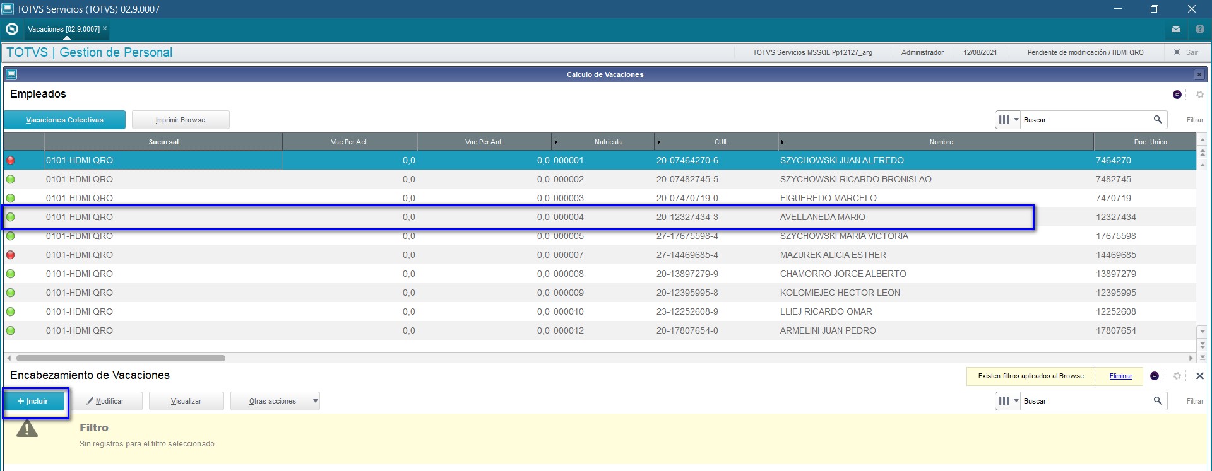Click the TOTVS logo icon beside tabs

pyautogui.click(x=11, y=29)
